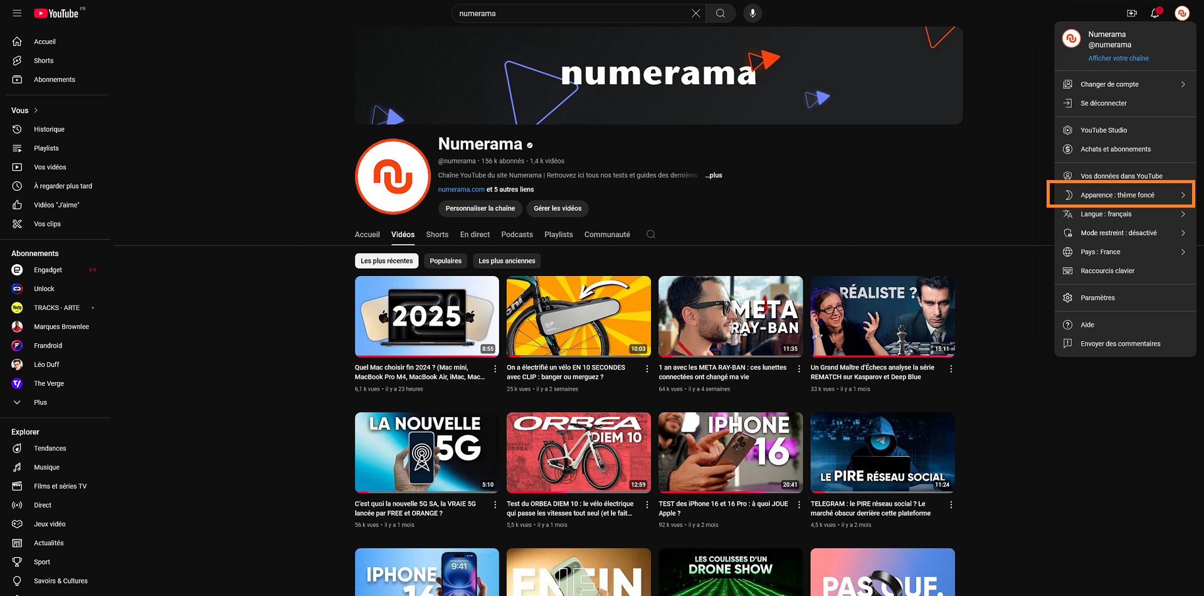Select the Populaires filter
Screen dimensions: 1204x596
pos(445,261)
